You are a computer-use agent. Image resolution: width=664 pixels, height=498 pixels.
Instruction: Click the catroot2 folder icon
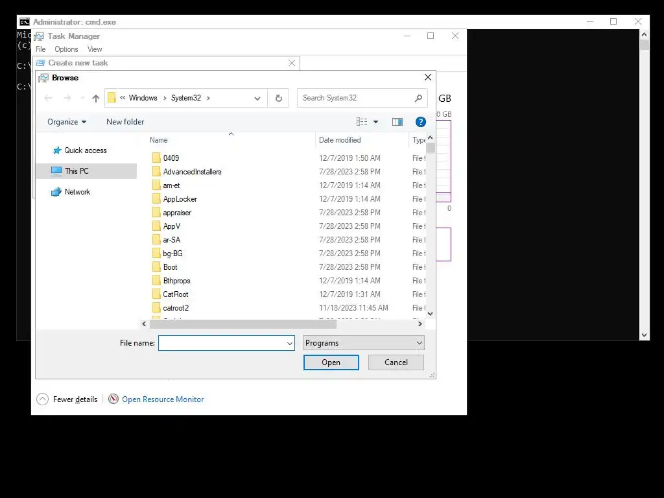click(x=156, y=308)
